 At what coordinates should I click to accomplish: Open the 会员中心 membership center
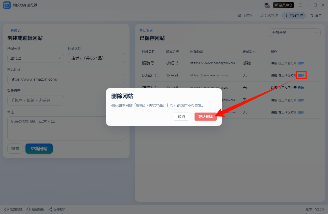283,5
